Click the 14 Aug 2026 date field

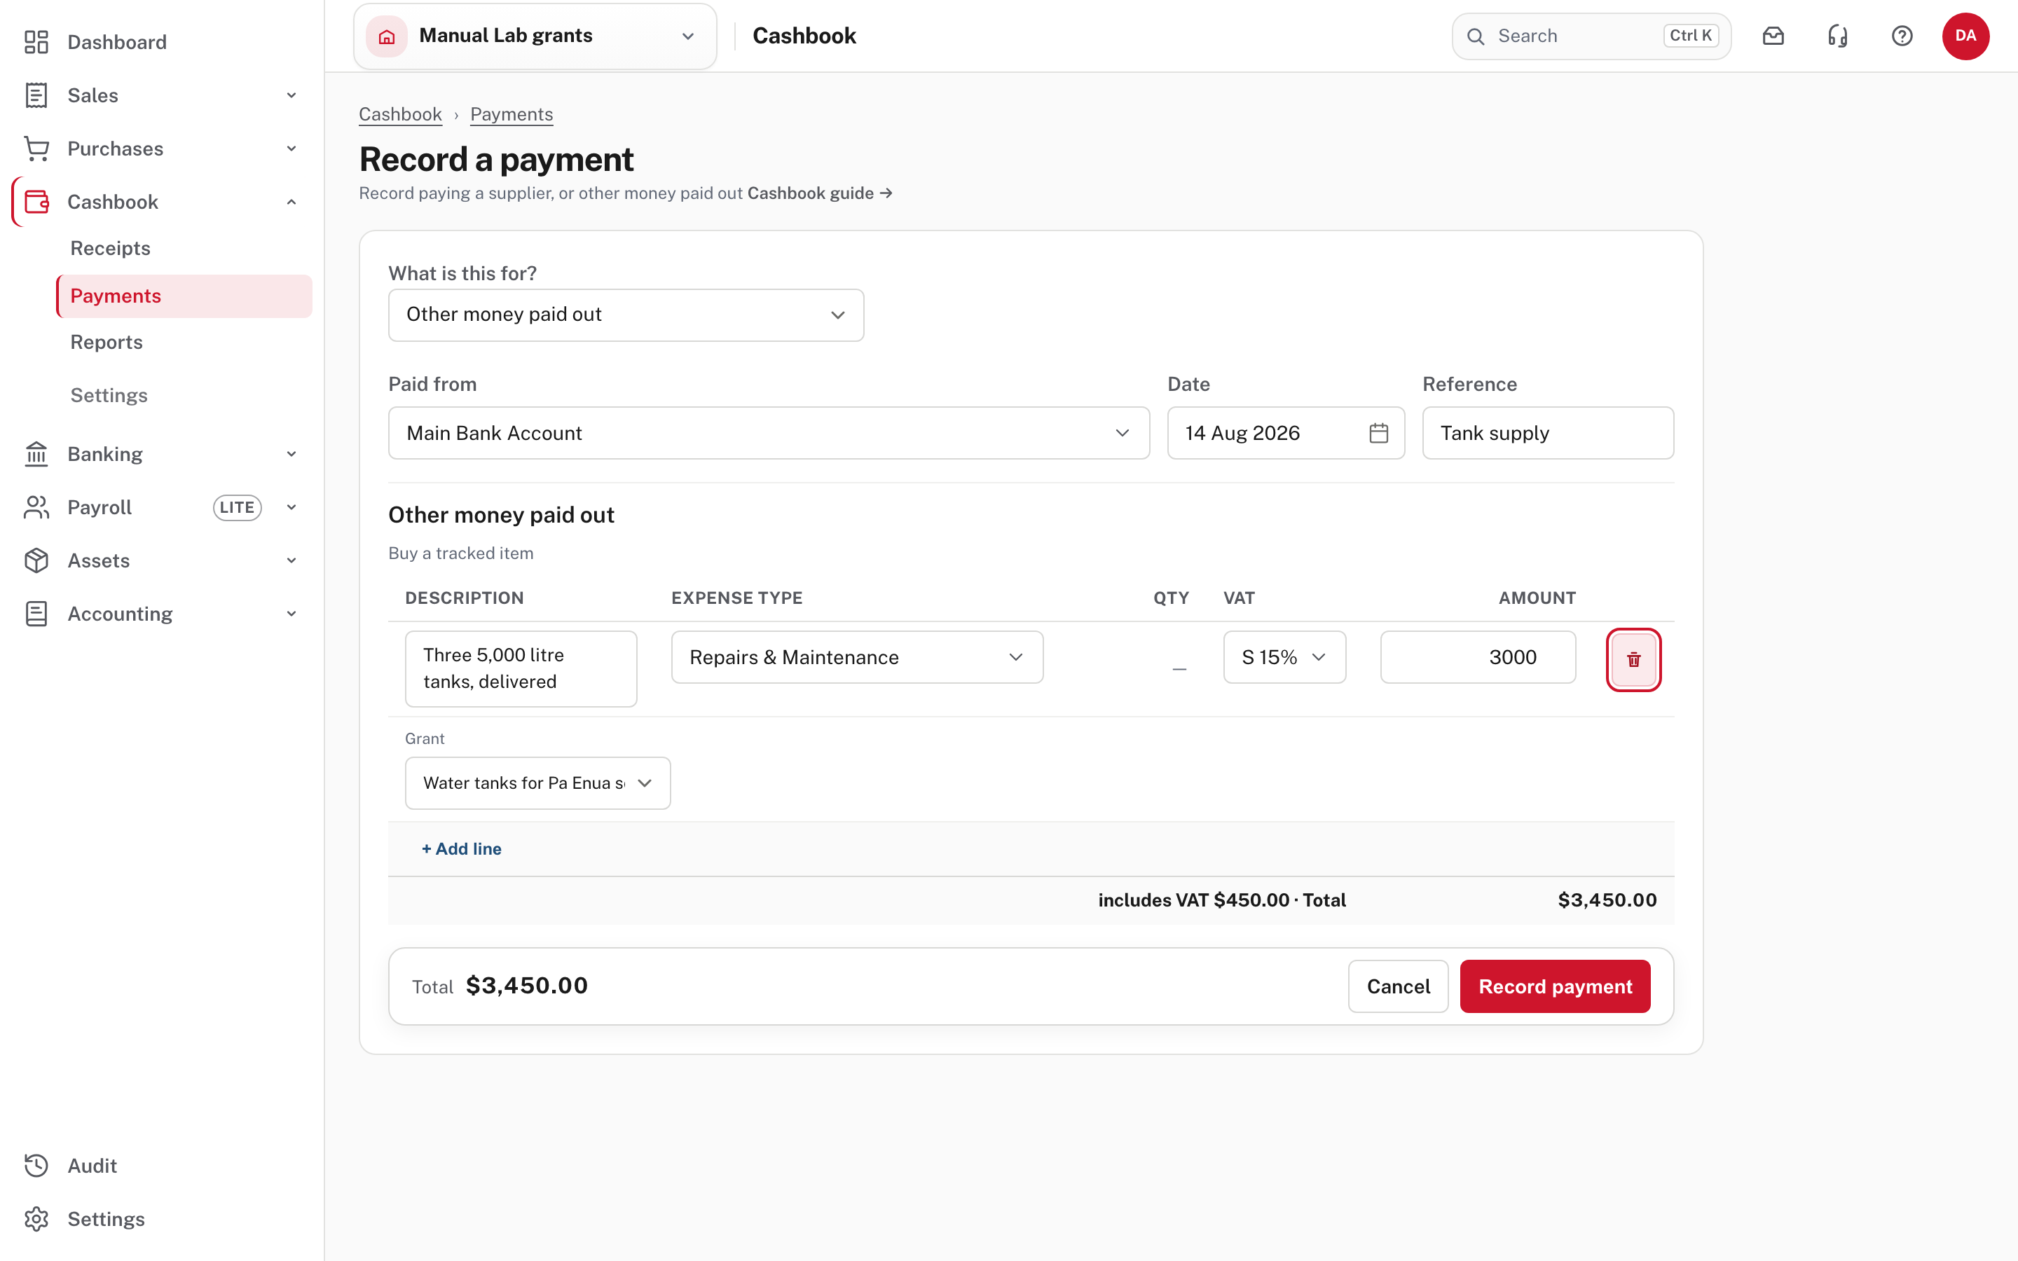pyautogui.click(x=1286, y=433)
